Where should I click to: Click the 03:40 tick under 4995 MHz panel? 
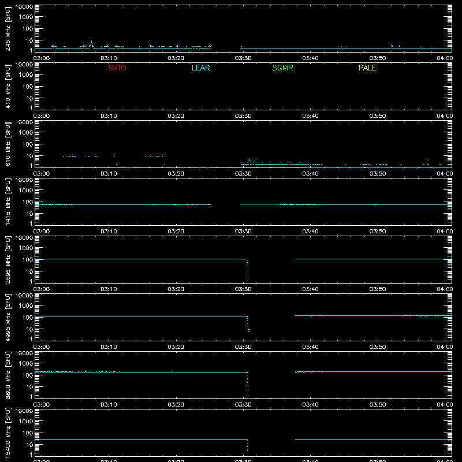[310, 347]
